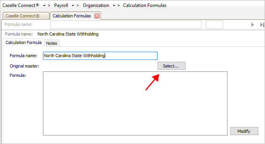Image resolution: width=265 pixels, height=144 pixels.
Task: Open the Calculation Formula sub-tab
Action: pyautogui.click(x=24, y=42)
